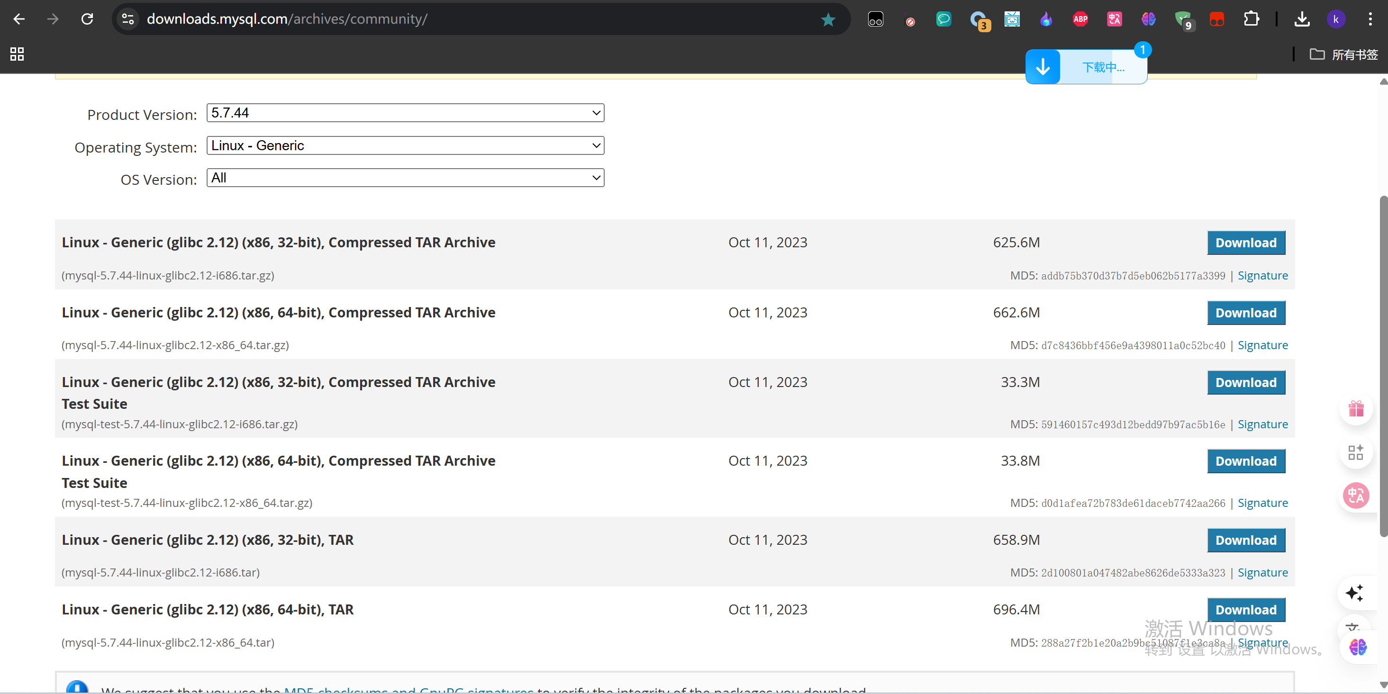Download the 64-bit Compressed TAR Archive 662.6M
This screenshot has width=1388, height=694.
pos(1245,313)
